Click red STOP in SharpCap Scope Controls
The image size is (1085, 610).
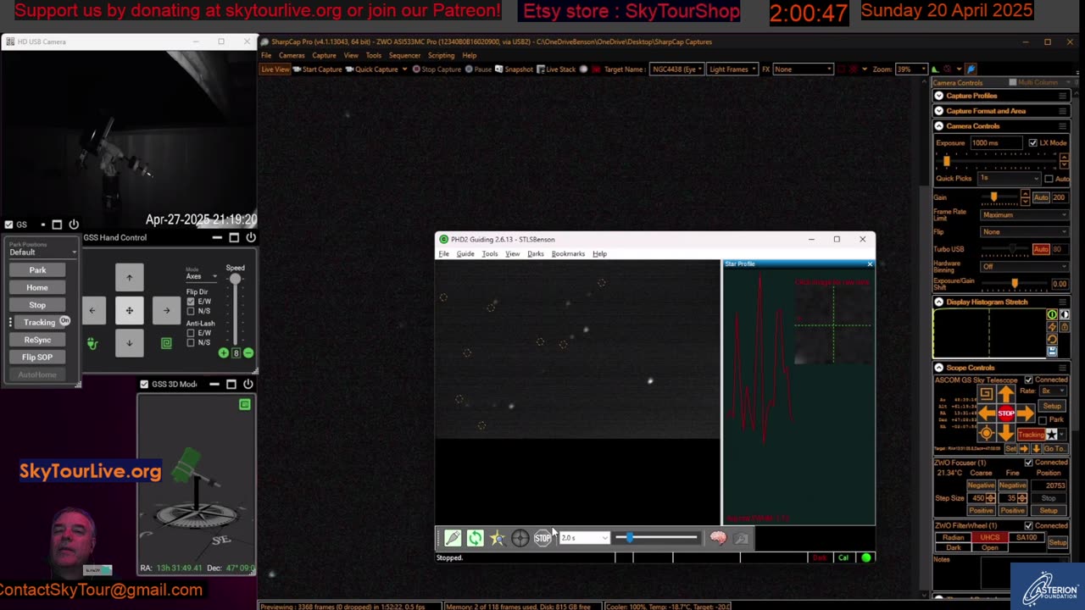coord(1006,413)
